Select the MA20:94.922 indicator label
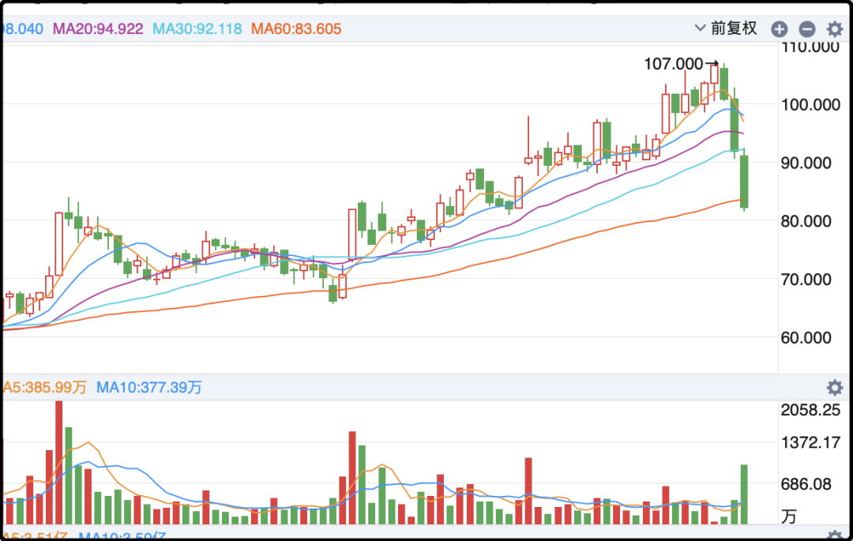The height and width of the screenshot is (541, 853). tap(98, 28)
